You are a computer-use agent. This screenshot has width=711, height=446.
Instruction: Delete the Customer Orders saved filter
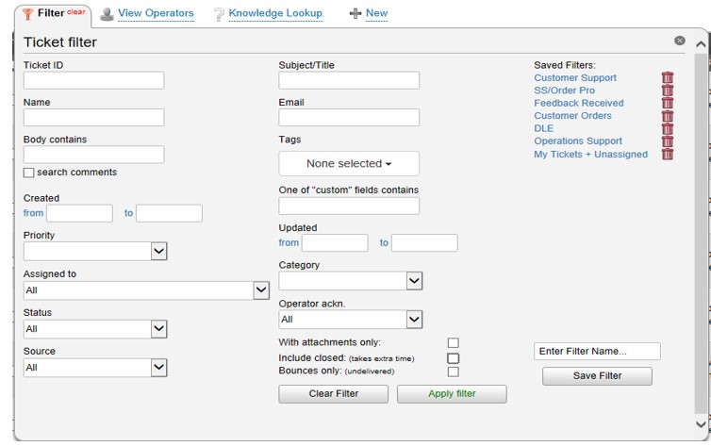click(667, 116)
